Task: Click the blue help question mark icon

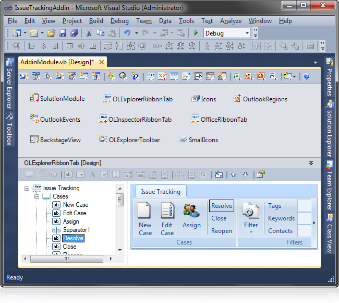Action: [307, 76]
